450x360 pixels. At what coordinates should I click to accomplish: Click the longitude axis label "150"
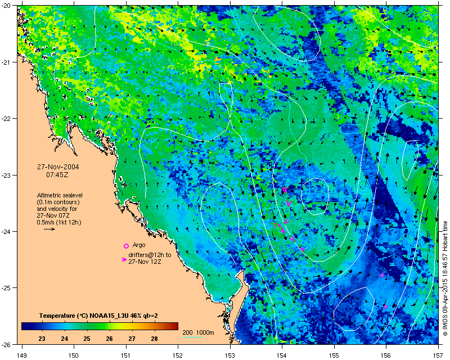pos(74,355)
